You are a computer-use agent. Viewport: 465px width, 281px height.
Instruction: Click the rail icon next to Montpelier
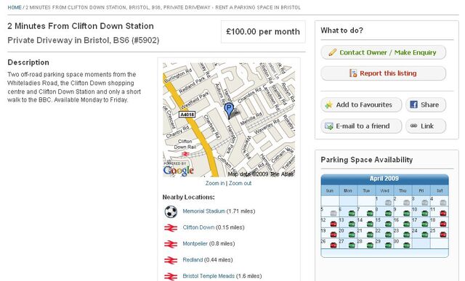pyautogui.click(x=171, y=244)
